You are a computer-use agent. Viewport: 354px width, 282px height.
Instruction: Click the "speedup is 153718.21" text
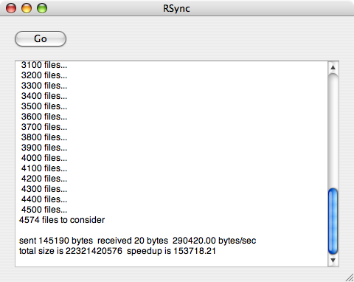pos(171,251)
